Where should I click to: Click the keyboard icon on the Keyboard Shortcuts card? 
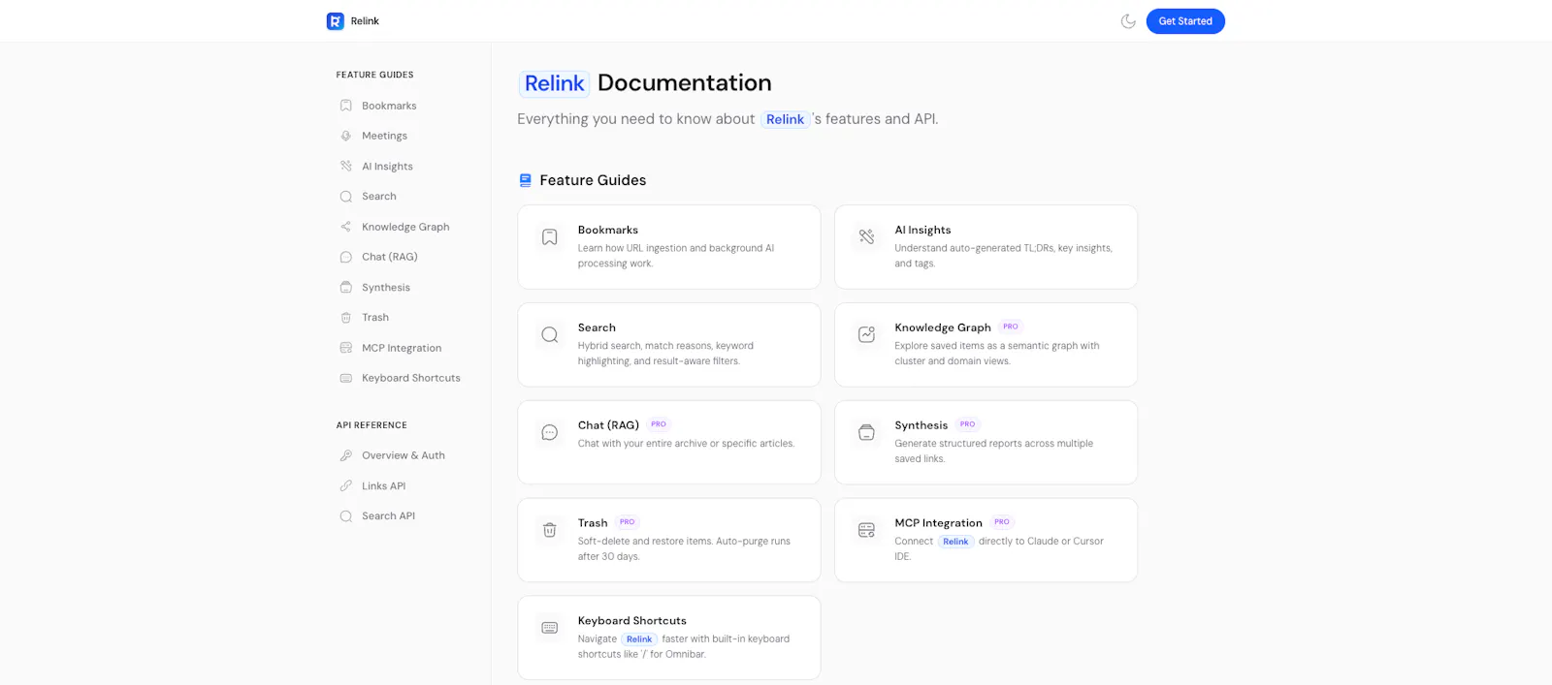pos(550,628)
